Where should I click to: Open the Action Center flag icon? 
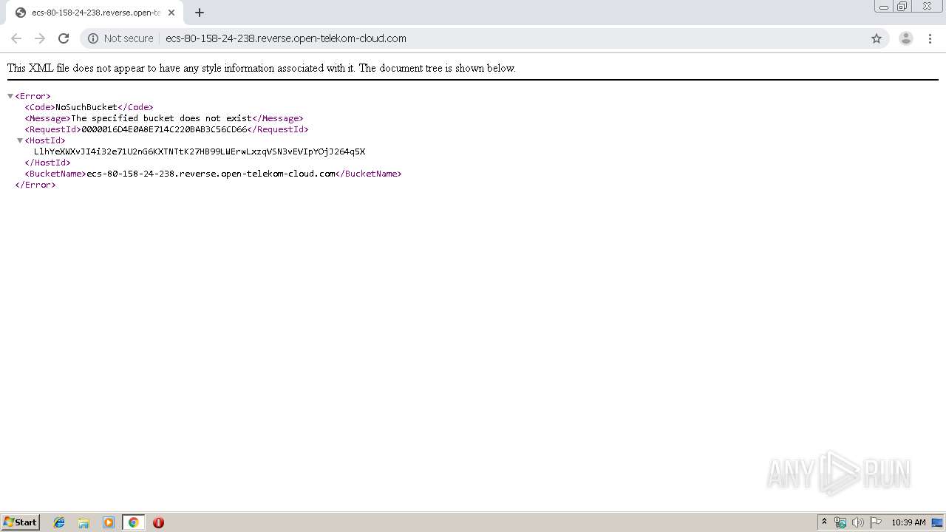point(876,522)
